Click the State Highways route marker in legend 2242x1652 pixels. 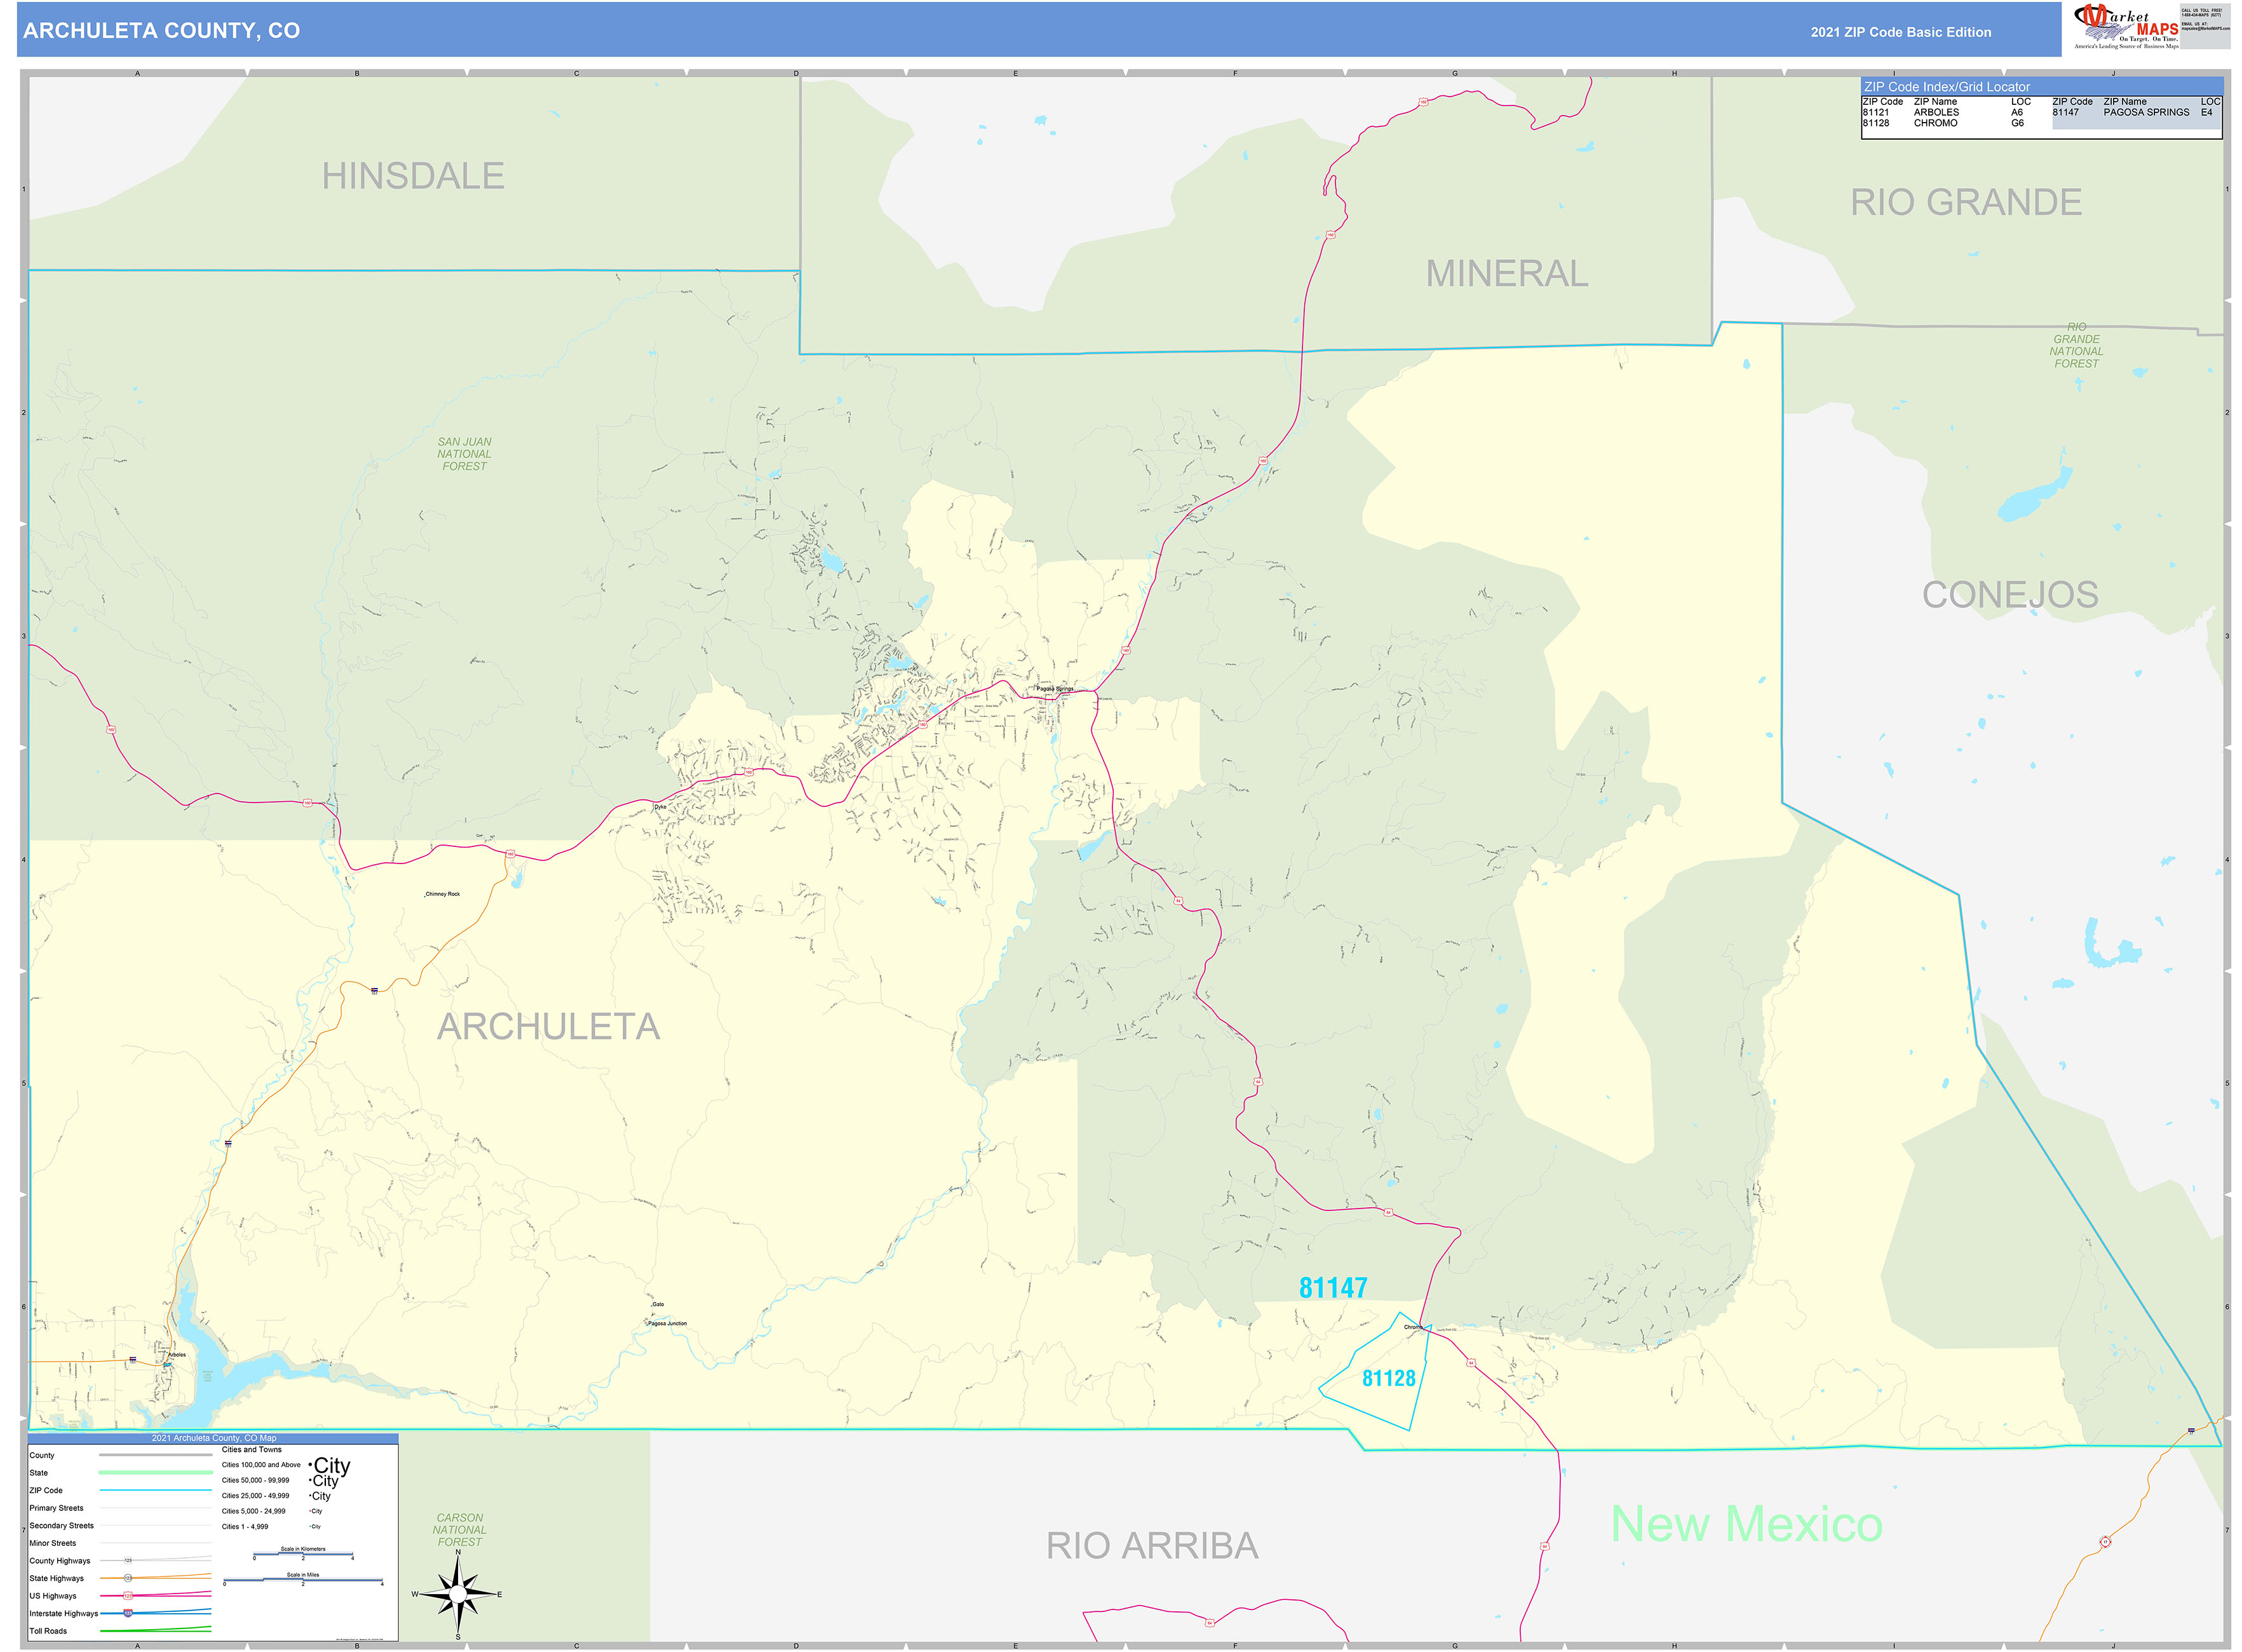click(128, 1578)
